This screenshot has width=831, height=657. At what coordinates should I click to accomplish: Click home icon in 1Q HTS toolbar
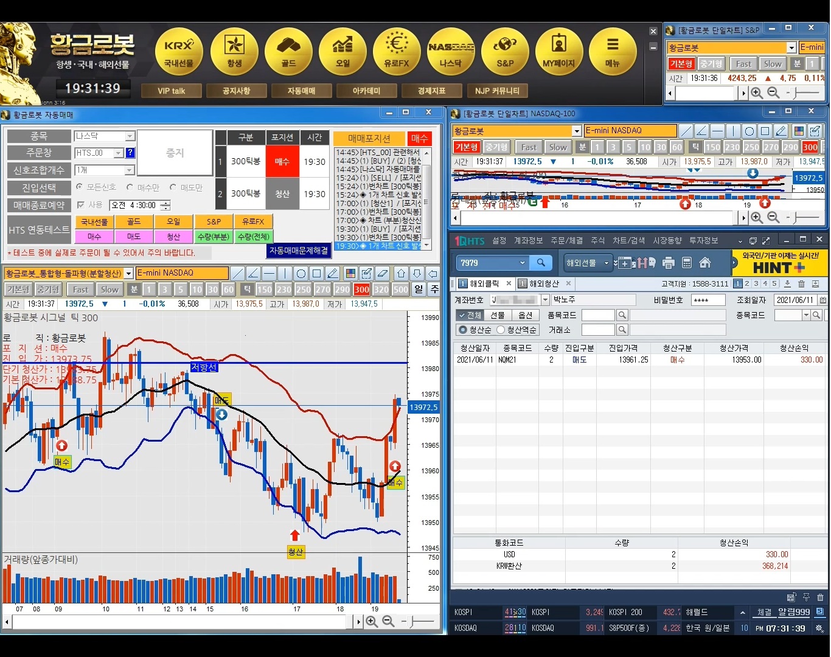coord(705,263)
